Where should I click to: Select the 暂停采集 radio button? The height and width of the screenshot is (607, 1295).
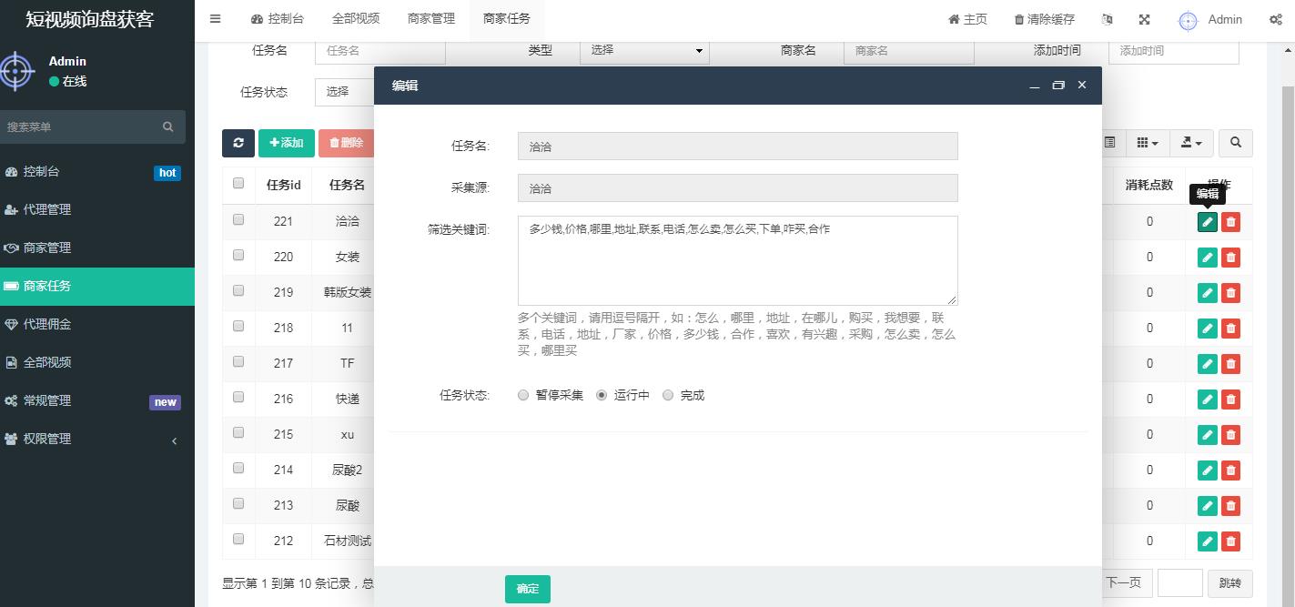click(x=523, y=395)
